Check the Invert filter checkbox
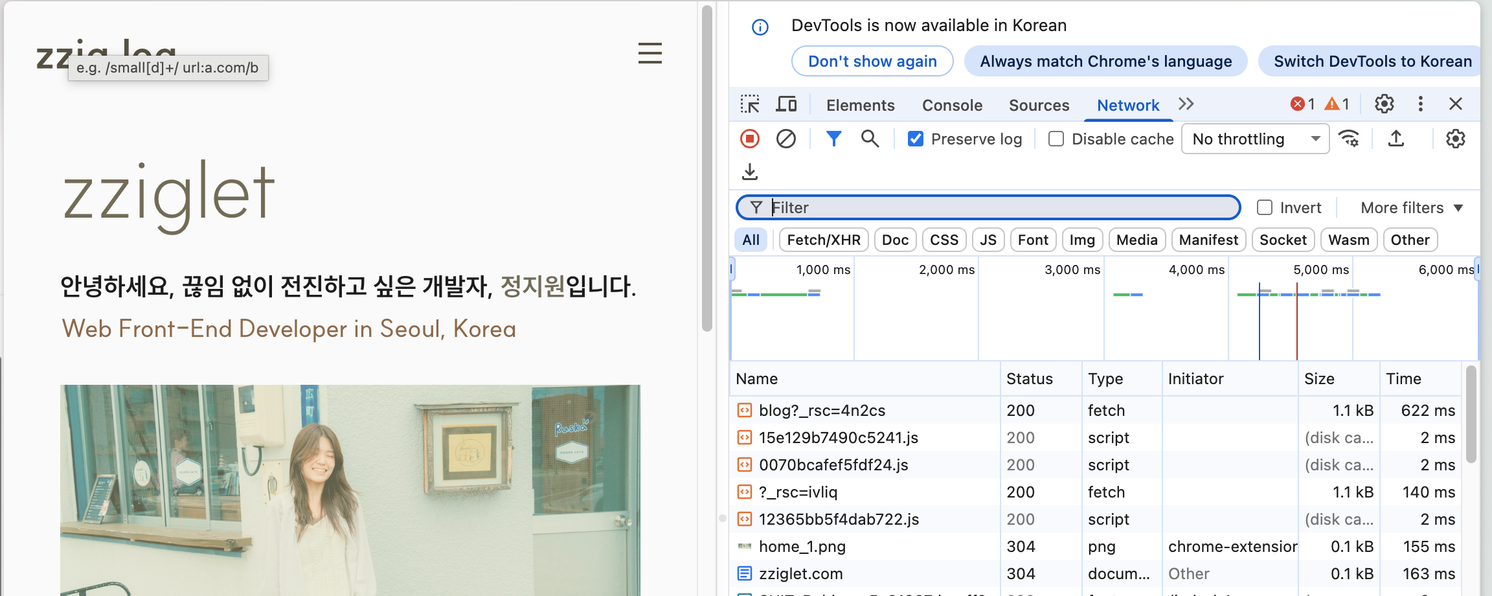Viewport: 1492px width, 596px height. tap(1265, 207)
